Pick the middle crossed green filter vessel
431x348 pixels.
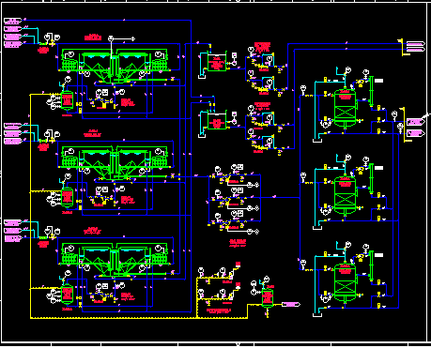tap(345, 196)
